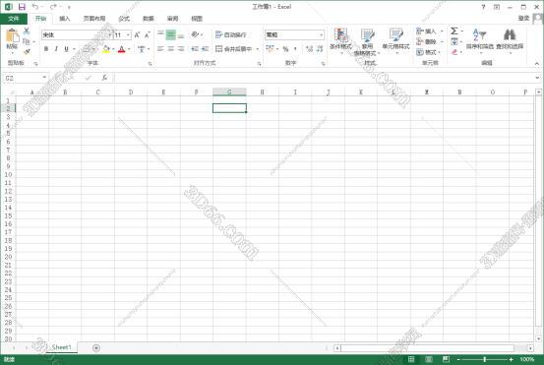544x365 pixels.
Task: Switch to the Page Layout tab
Action: (x=94, y=19)
